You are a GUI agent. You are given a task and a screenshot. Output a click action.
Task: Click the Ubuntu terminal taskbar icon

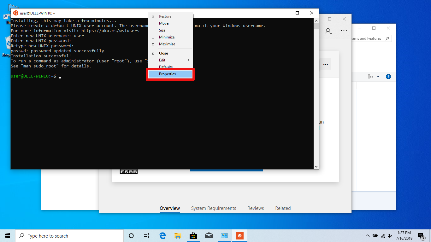[240, 236]
